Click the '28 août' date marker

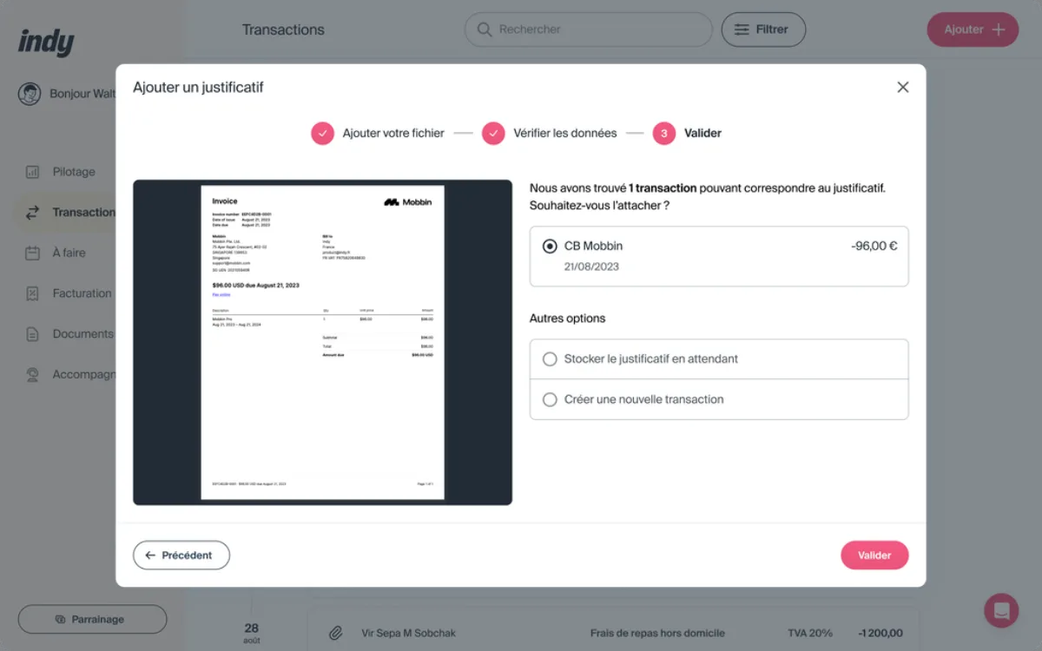click(252, 634)
